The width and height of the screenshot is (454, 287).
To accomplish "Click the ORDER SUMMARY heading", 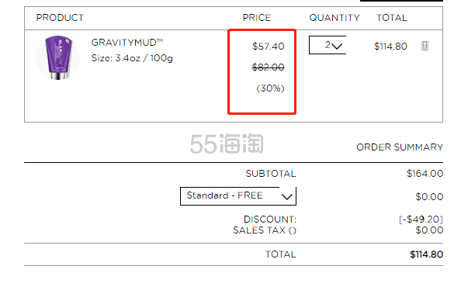I will point(400,147).
